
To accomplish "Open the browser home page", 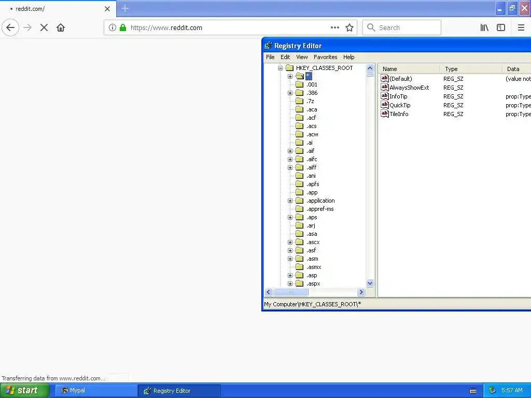I will pyautogui.click(x=61, y=28).
